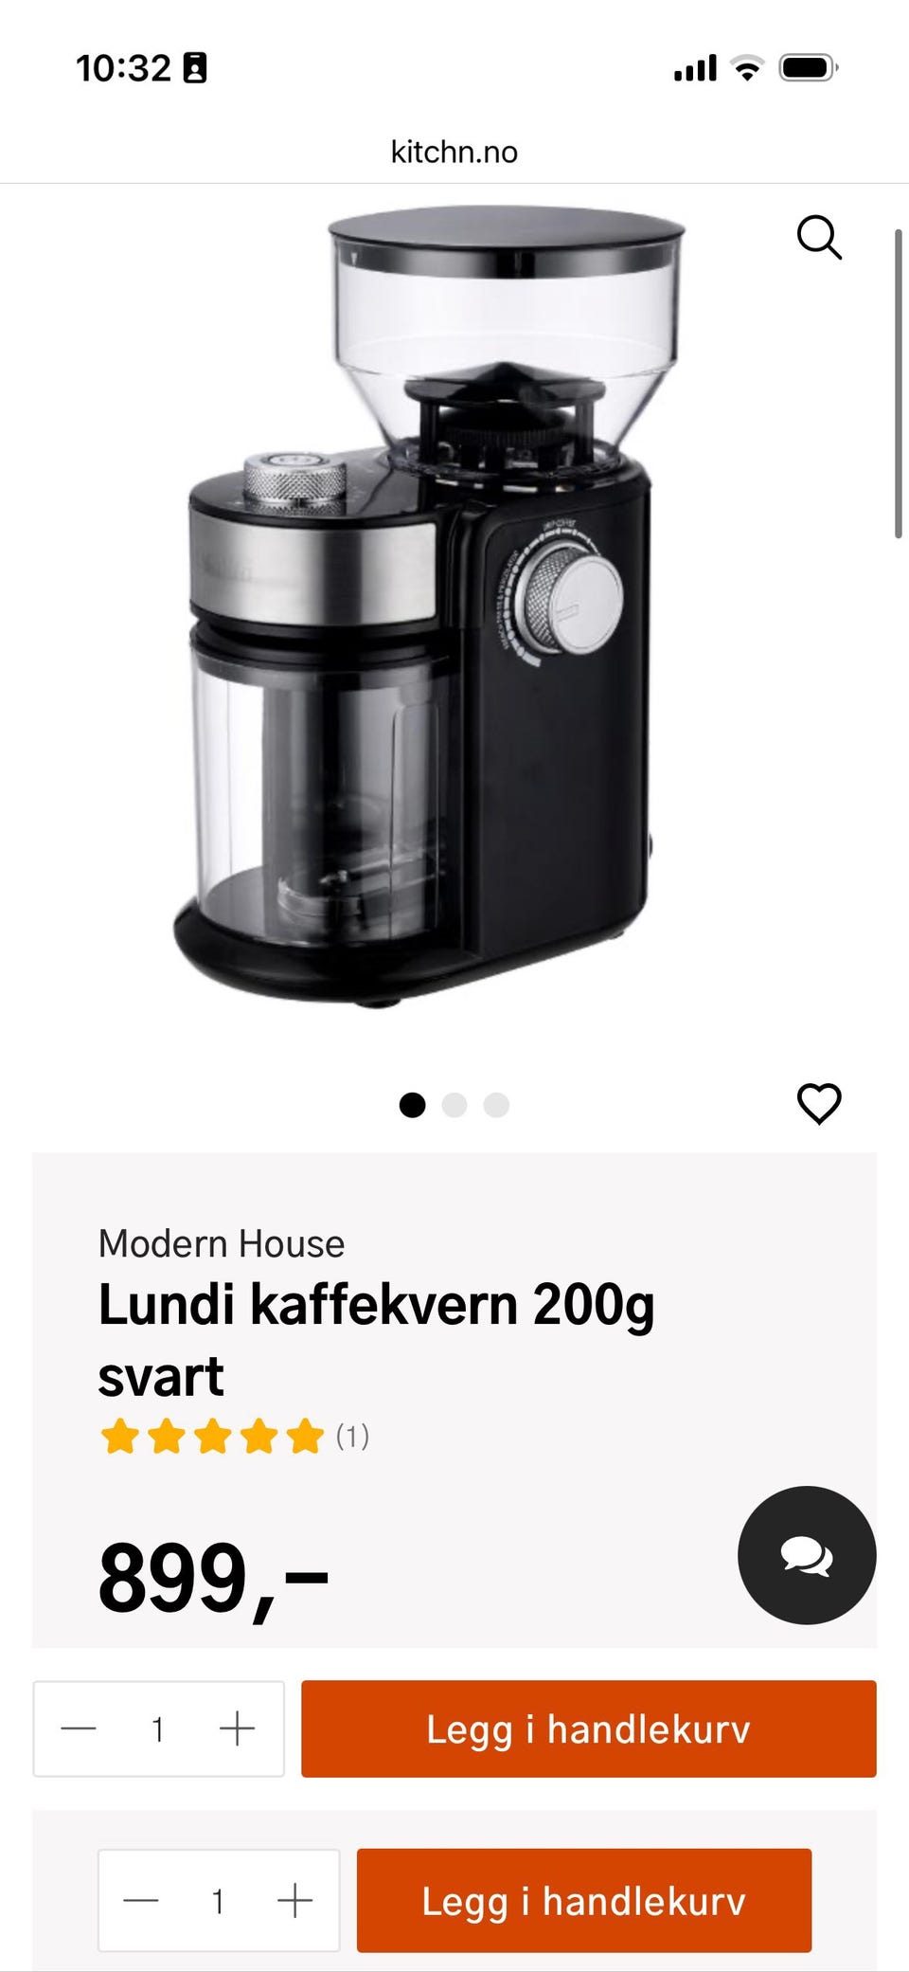
Task: Increase quantity in lower sticky bar
Action: click(294, 1900)
